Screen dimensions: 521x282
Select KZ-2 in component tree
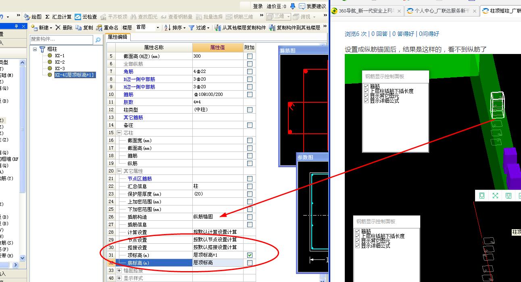(x=60, y=62)
